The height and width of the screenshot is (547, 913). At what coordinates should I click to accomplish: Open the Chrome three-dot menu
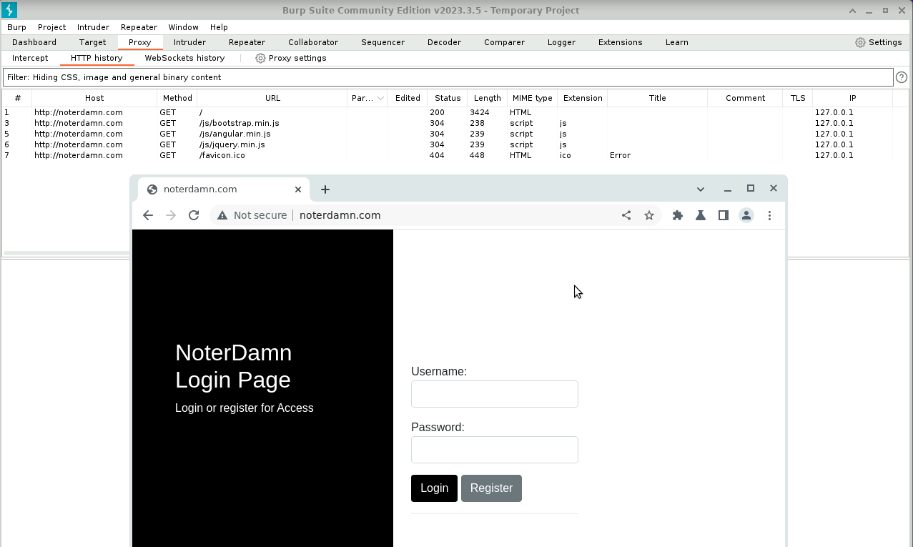tap(769, 215)
